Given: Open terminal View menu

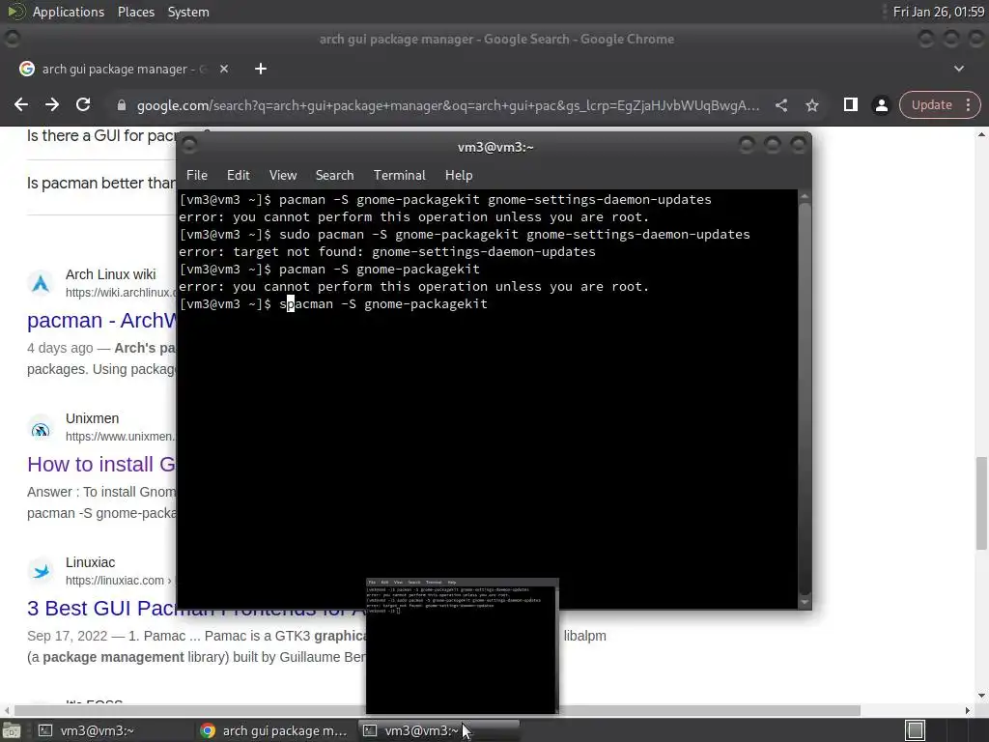Looking at the screenshot, I should [x=283, y=175].
